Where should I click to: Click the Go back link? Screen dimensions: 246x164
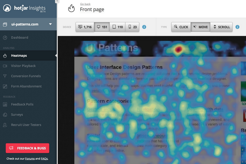click(85, 4)
